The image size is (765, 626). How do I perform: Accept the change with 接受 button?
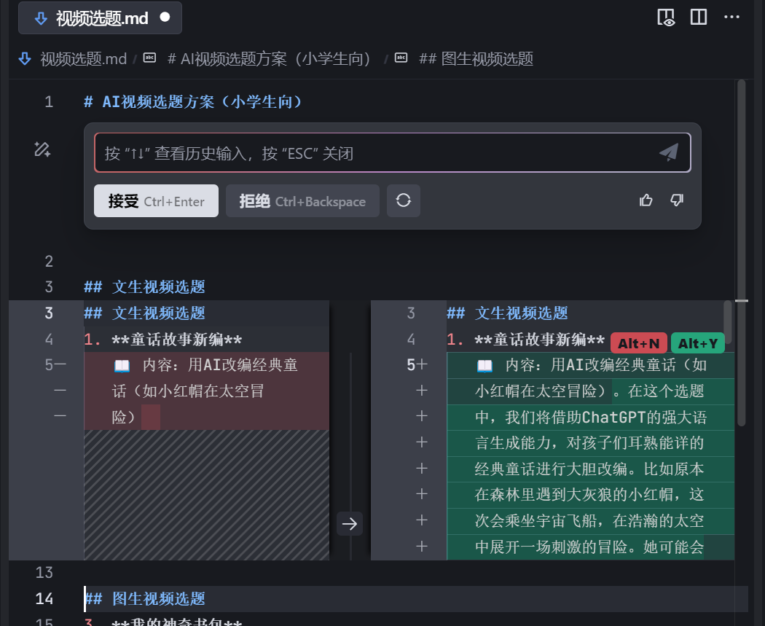[x=156, y=201]
